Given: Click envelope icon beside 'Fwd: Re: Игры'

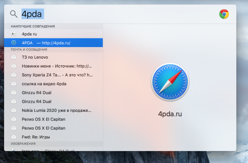Looking at the screenshot, I should [14, 137].
